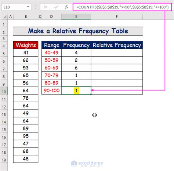Select the weight cell containing 48

[26, 159]
